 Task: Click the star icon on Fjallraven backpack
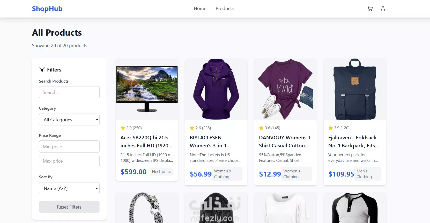pos(330,128)
